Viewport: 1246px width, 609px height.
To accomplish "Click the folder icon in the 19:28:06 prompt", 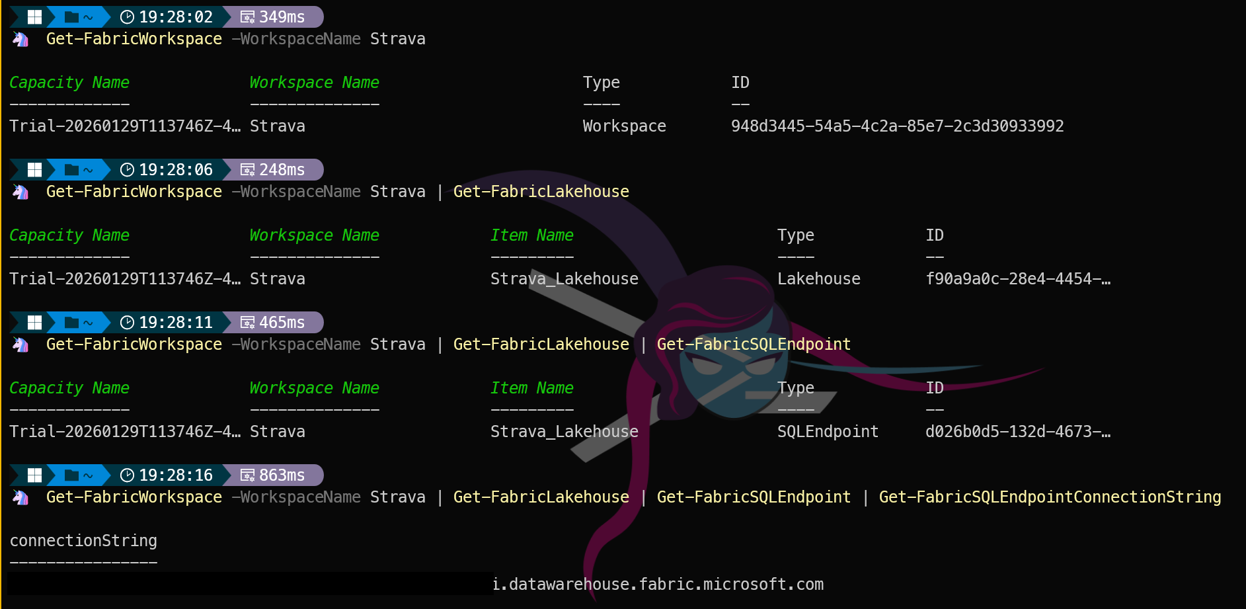I will (72, 170).
